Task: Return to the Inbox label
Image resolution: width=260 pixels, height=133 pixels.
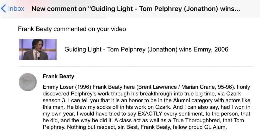Action: [x=16, y=9]
